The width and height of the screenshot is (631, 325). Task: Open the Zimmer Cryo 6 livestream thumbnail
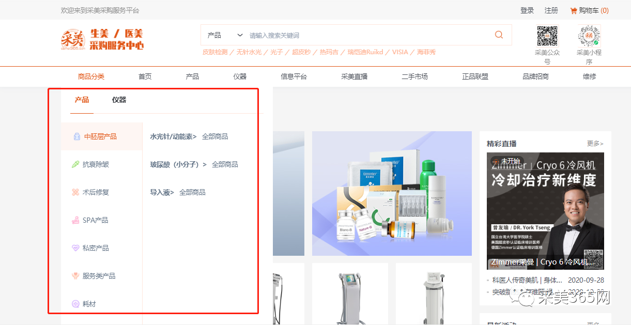point(545,211)
